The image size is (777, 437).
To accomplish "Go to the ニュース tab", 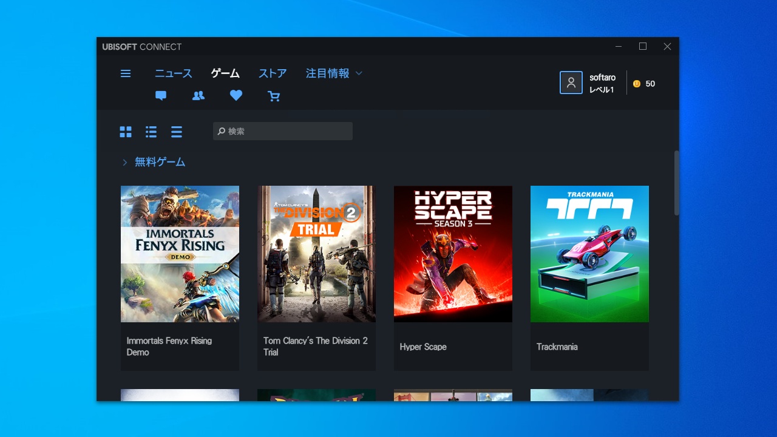I will pos(174,73).
